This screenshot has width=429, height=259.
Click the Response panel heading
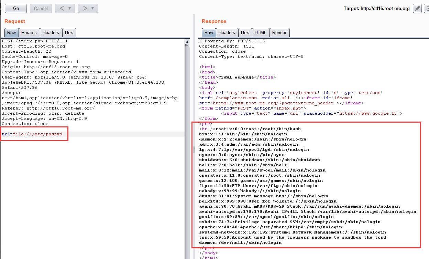pyautogui.click(x=214, y=21)
